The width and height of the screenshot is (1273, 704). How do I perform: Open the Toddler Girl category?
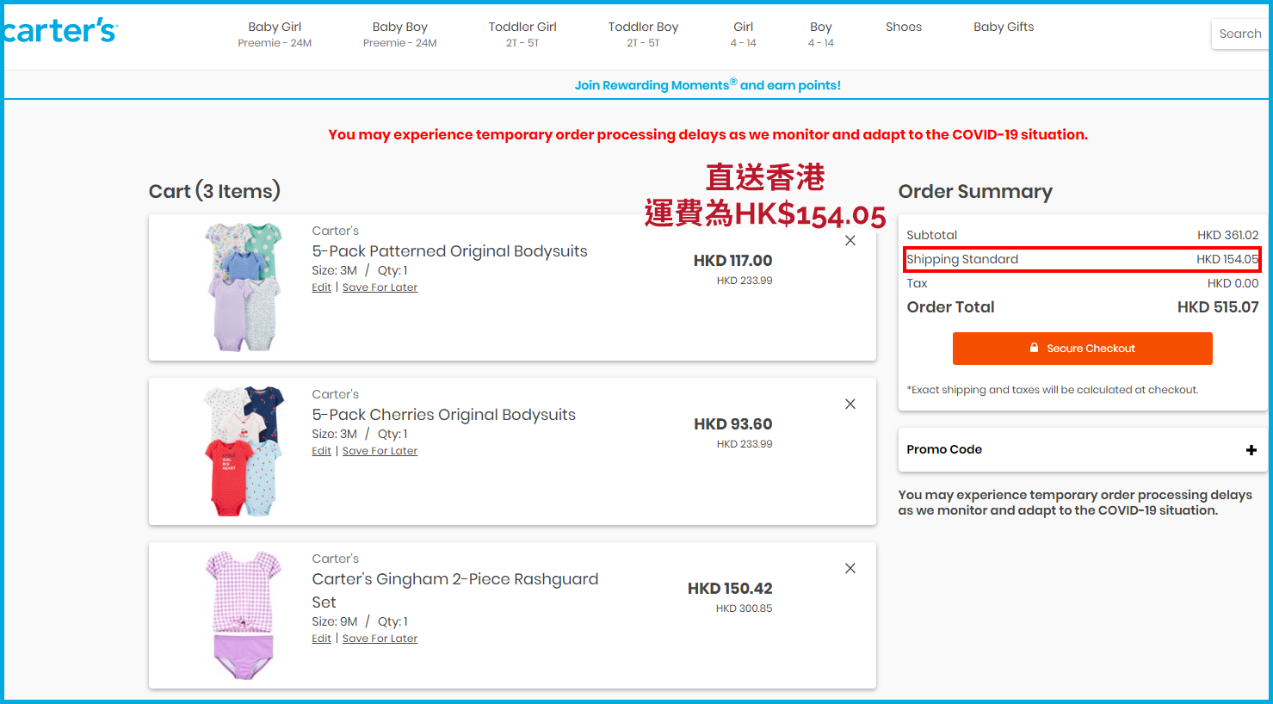[522, 34]
